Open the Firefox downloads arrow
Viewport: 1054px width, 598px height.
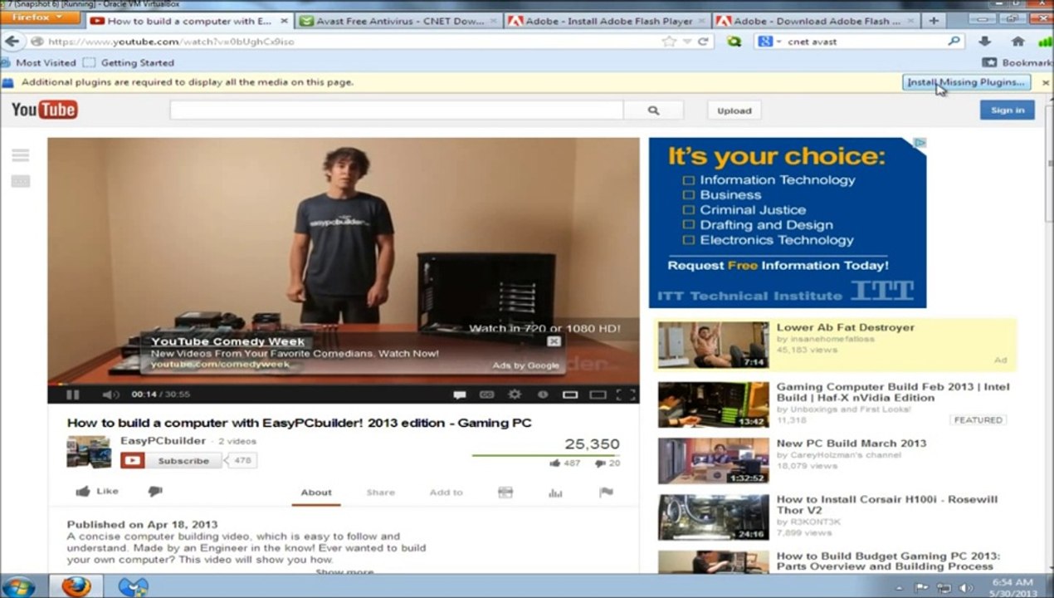[x=985, y=42]
